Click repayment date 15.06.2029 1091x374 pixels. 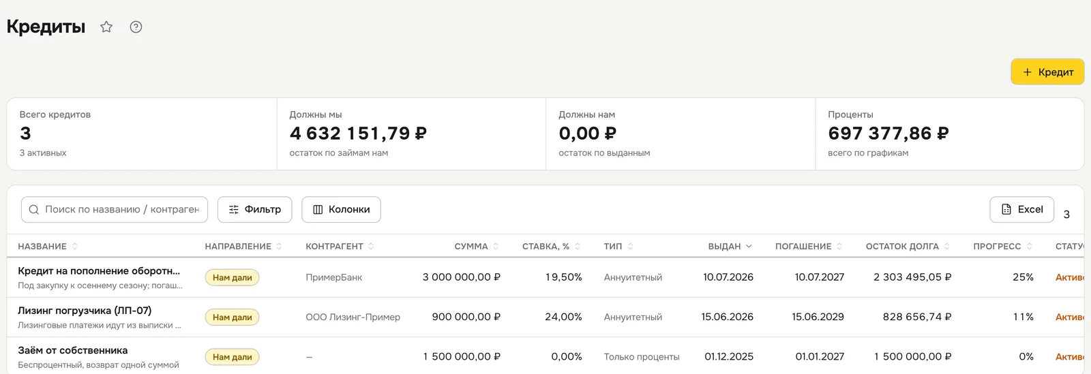(x=818, y=317)
